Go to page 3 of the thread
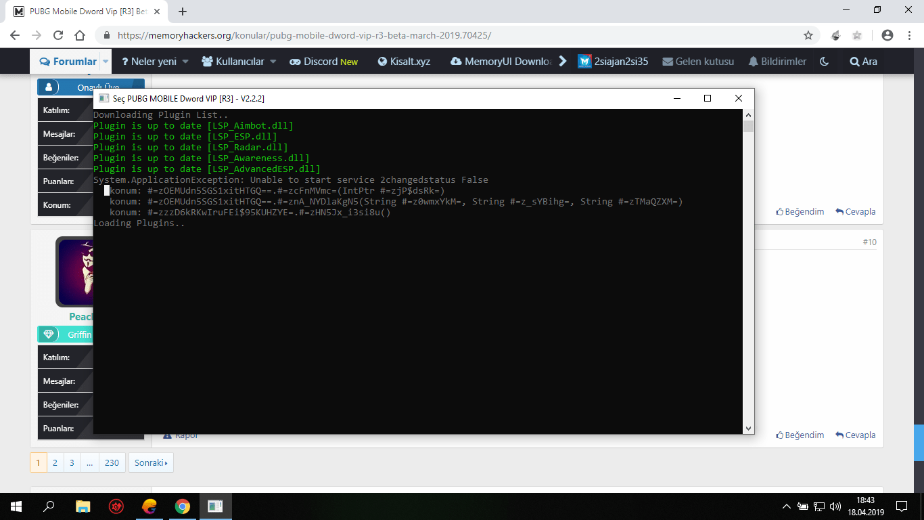Screen dimensions: 924x520 [72, 463]
